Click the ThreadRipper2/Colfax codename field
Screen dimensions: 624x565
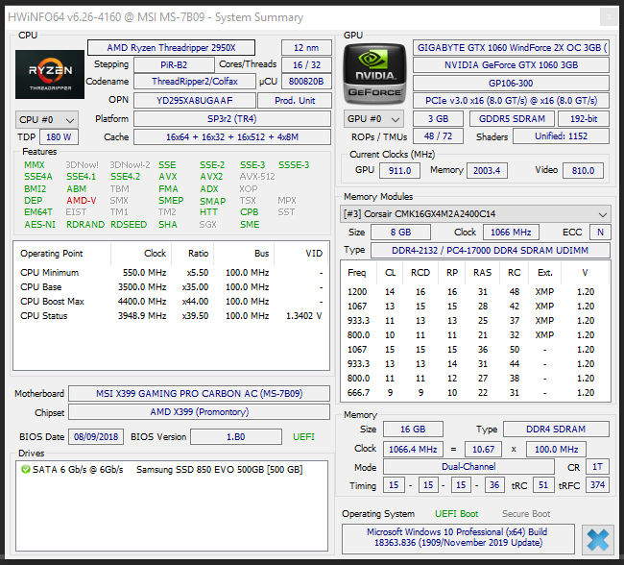[x=195, y=82]
